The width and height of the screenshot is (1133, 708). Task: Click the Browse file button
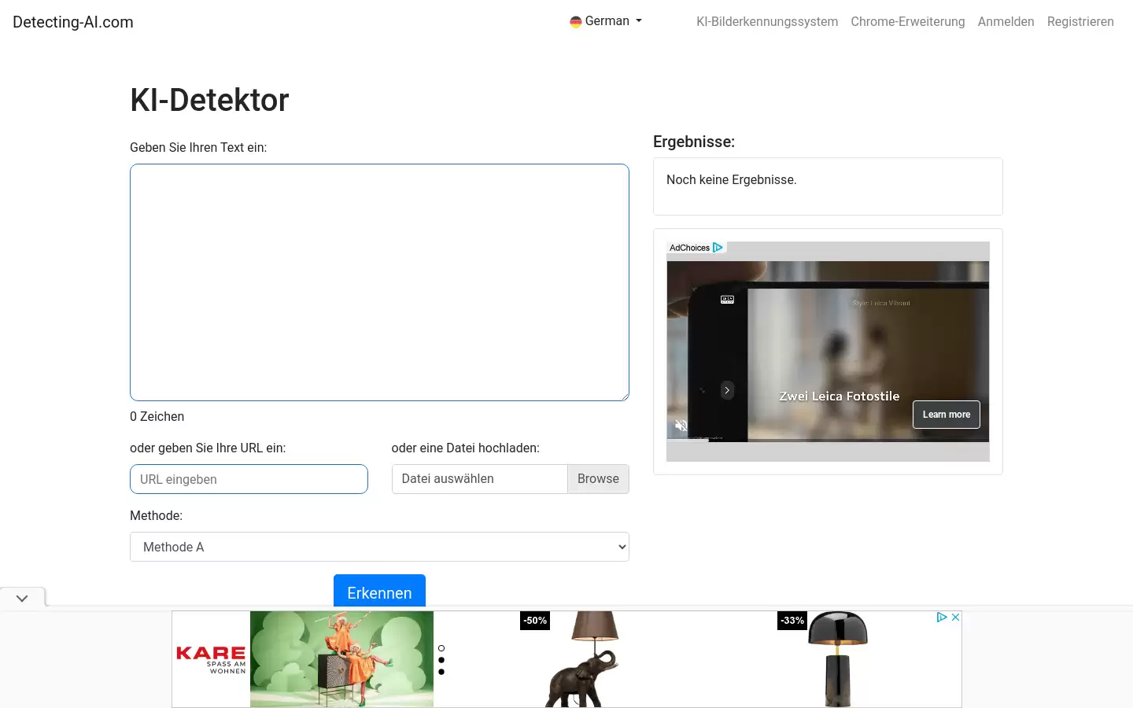tap(598, 479)
